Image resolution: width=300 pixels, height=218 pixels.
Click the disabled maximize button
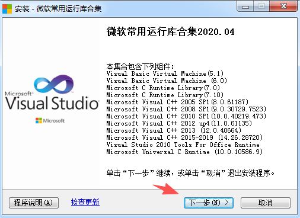pos(261,7)
